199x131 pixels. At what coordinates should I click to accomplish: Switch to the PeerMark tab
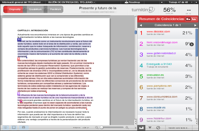click(55, 9)
